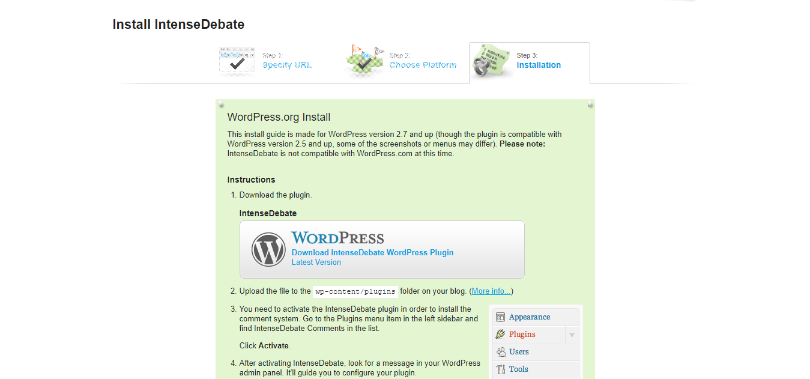Expand the Plugins menu dropdown arrow

tap(572, 335)
